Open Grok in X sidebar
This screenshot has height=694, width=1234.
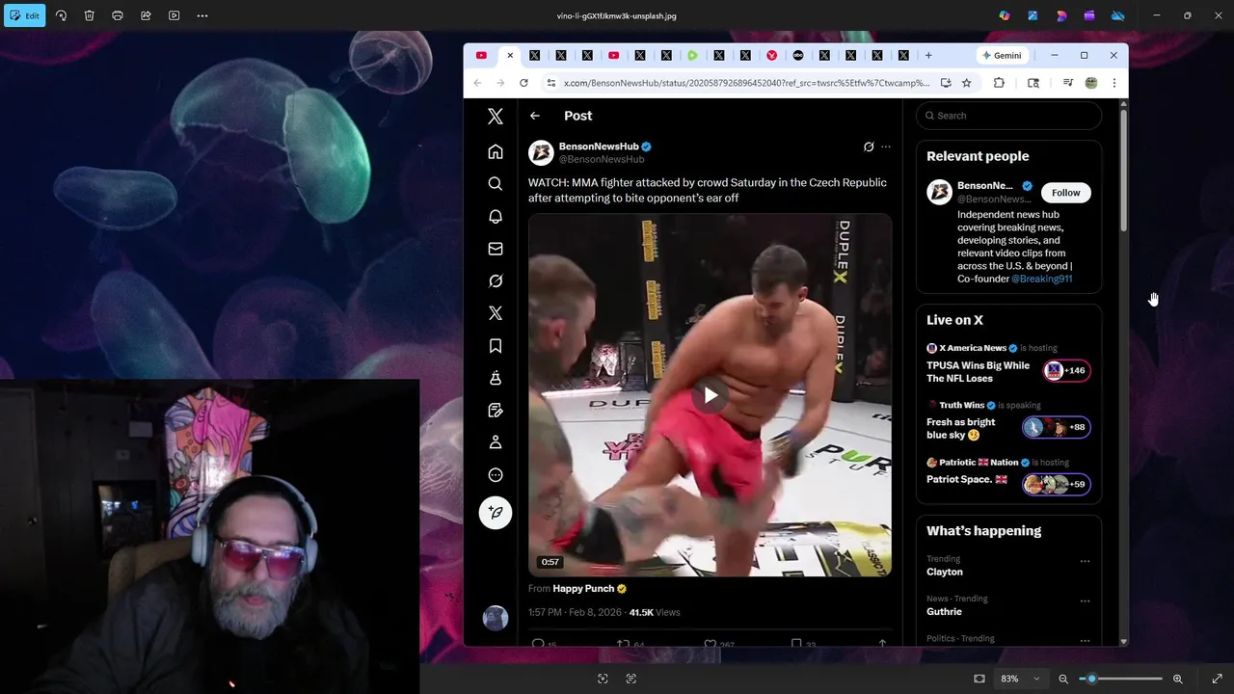point(496,280)
